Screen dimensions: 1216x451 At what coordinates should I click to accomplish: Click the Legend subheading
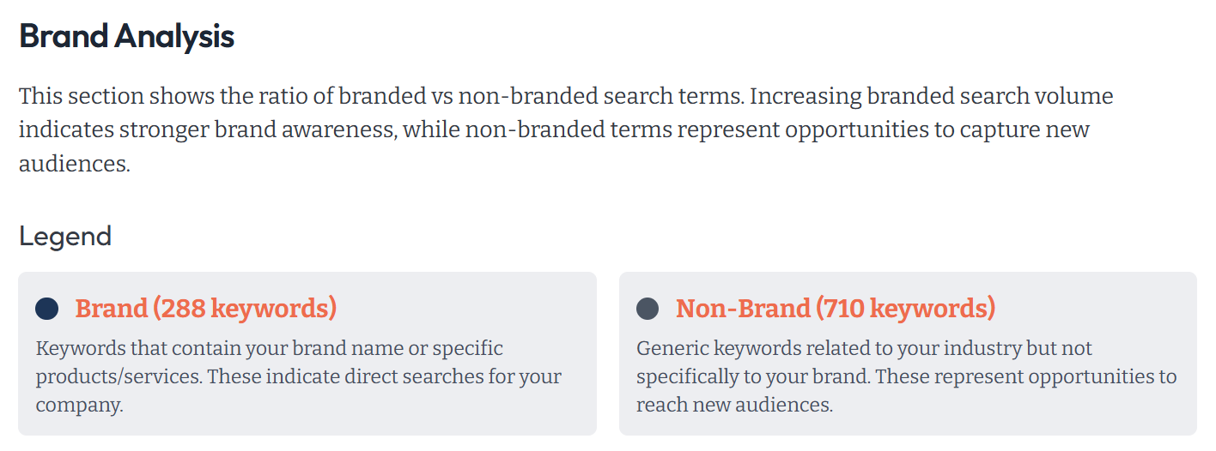tap(65, 237)
